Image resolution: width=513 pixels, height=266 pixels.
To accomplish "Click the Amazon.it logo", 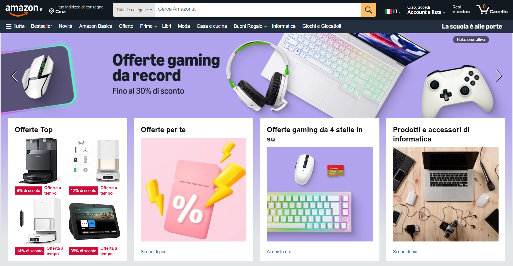I will pos(24,10).
